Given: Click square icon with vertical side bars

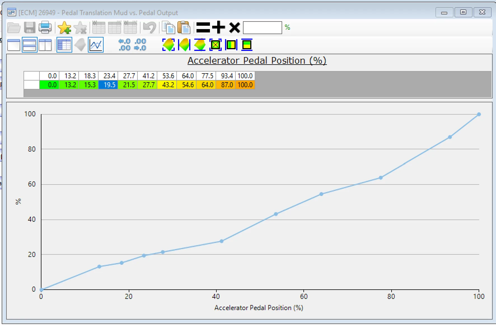Looking at the screenshot, I should [231, 45].
